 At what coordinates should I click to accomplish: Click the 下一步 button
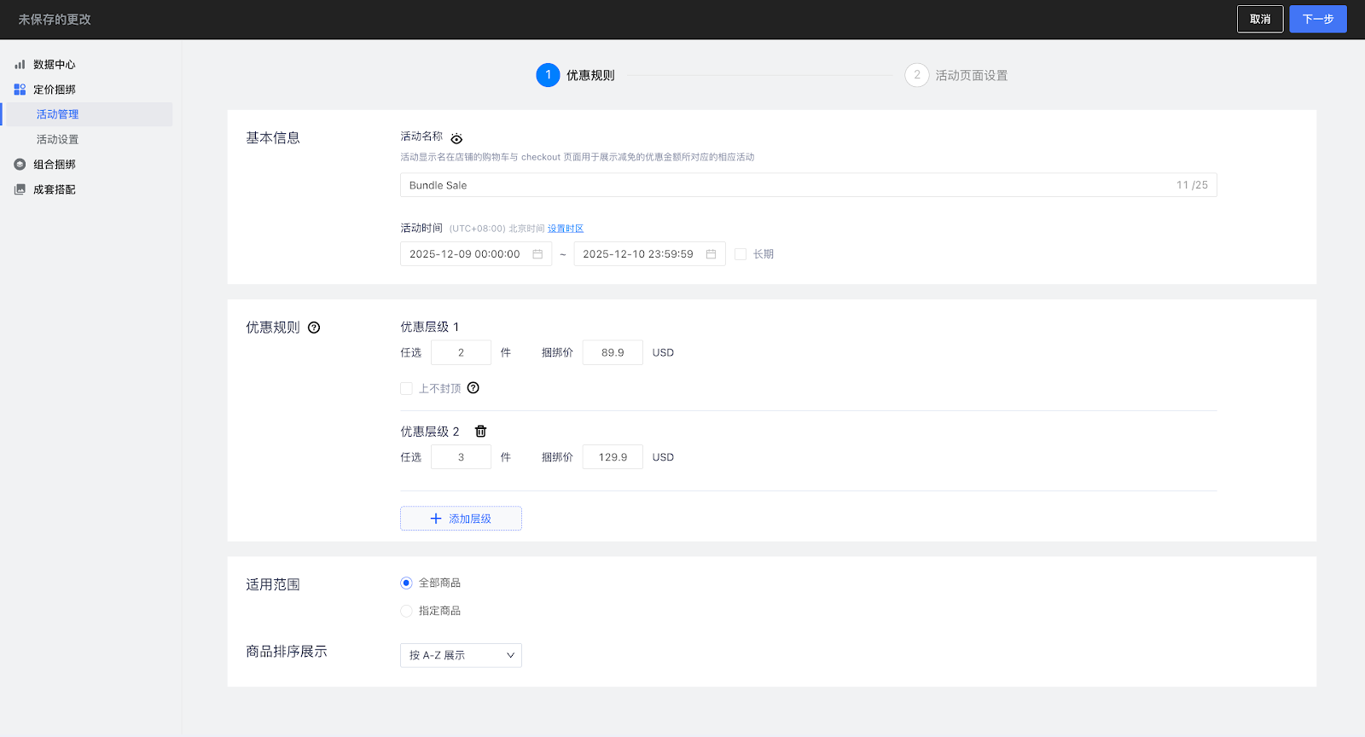point(1317,19)
